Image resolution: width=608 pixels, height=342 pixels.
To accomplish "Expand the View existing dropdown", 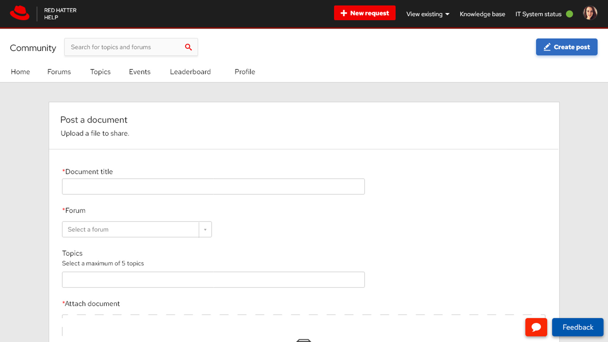I will (428, 14).
